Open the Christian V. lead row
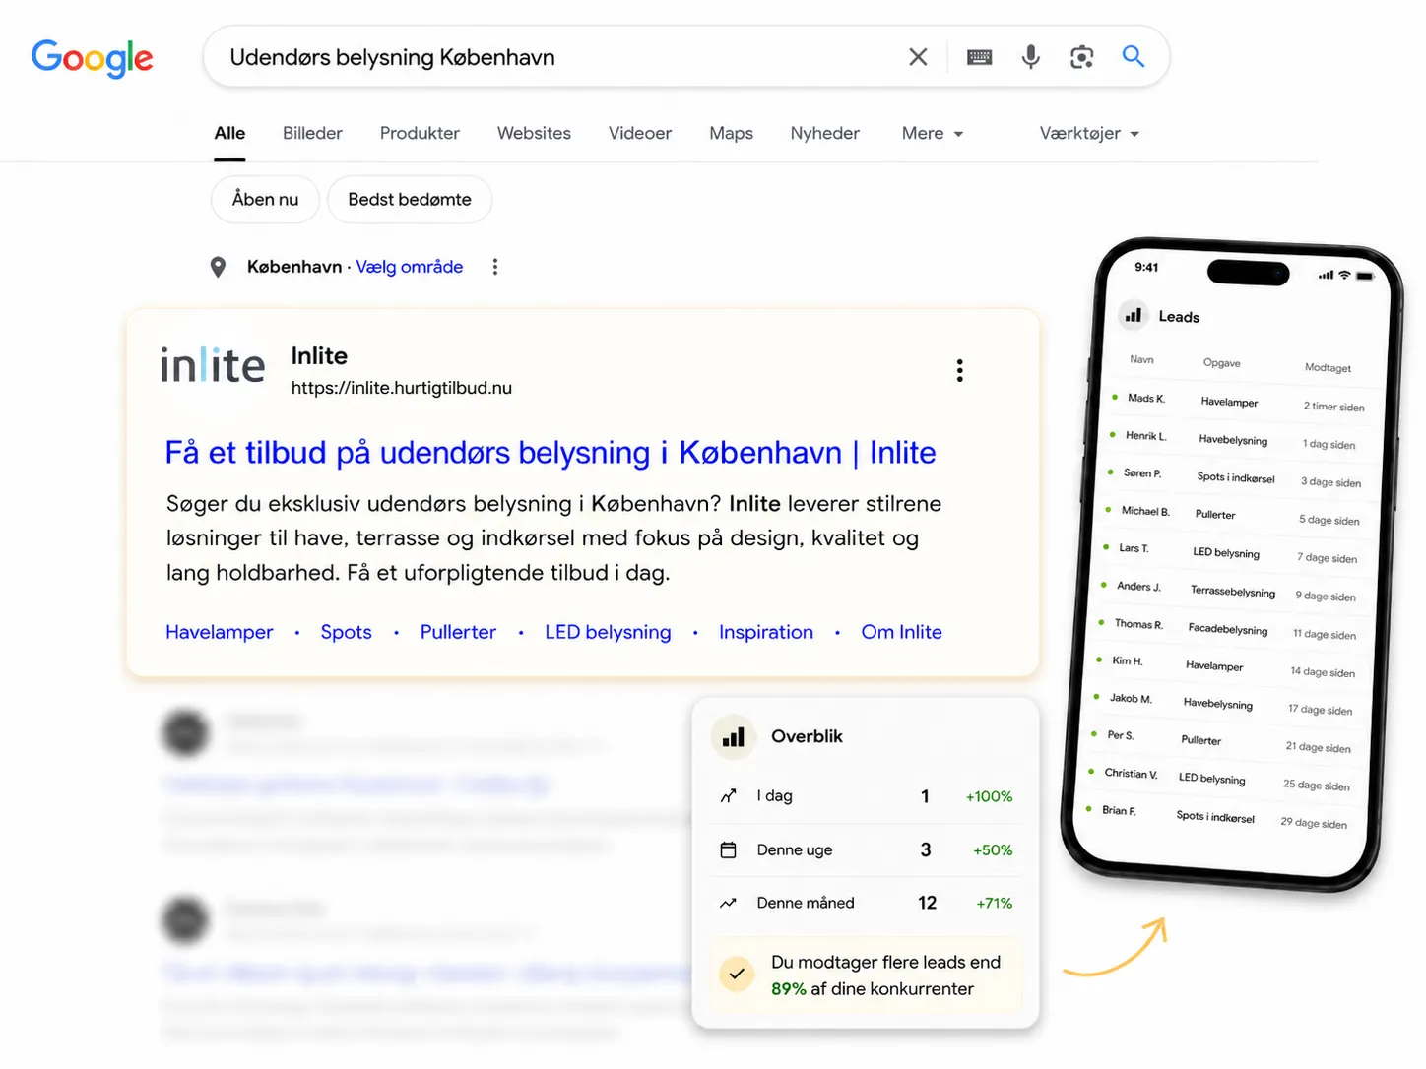This screenshot has height=1069, width=1426. [x=1219, y=778]
